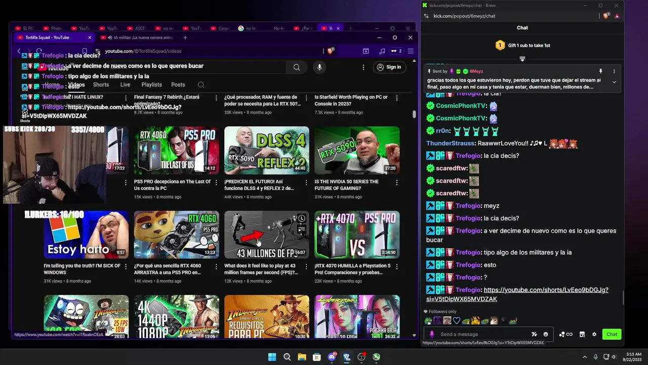This screenshot has height=365, width=648.
Task: Open options for Is Starfield Worth Playing video
Action: (x=396, y=98)
